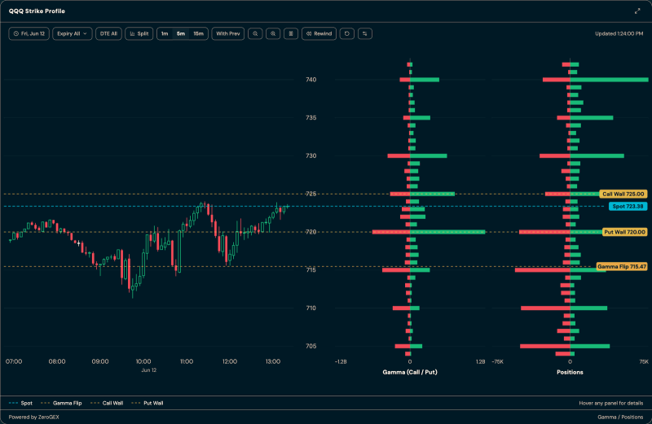Image resolution: width=652 pixels, height=424 pixels.
Task: Click the zoom out magnifier icon
Action: pos(255,33)
